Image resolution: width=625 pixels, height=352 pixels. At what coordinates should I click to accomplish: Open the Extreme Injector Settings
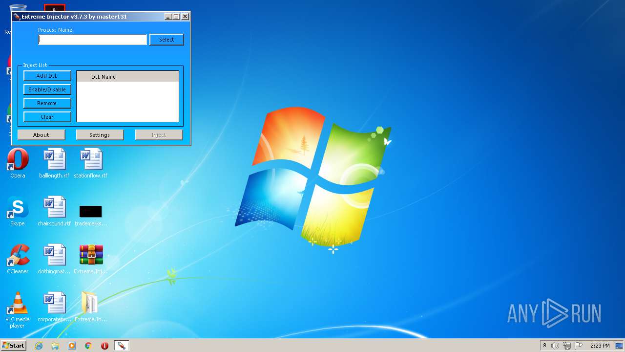[x=100, y=135]
